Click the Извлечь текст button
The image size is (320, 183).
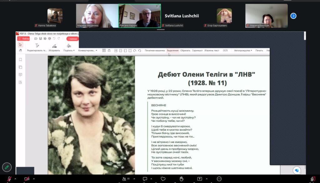coord(212,50)
